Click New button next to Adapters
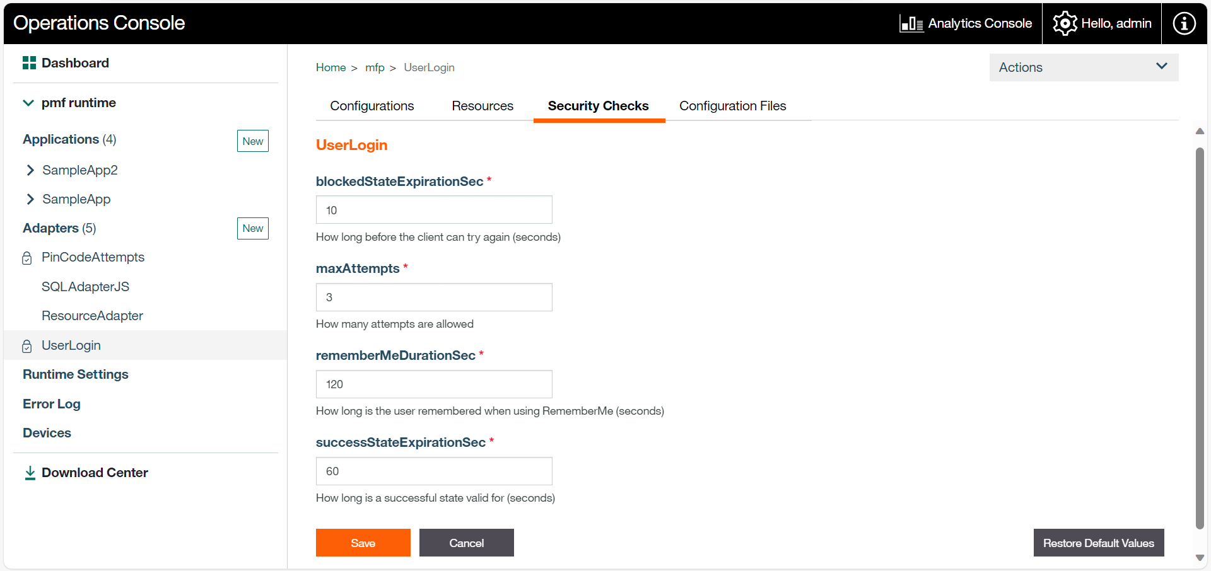Viewport: 1211px width, 571px height. tap(252, 228)
